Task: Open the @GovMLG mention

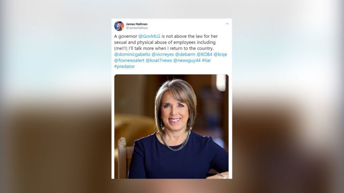Action: (149, 36)
